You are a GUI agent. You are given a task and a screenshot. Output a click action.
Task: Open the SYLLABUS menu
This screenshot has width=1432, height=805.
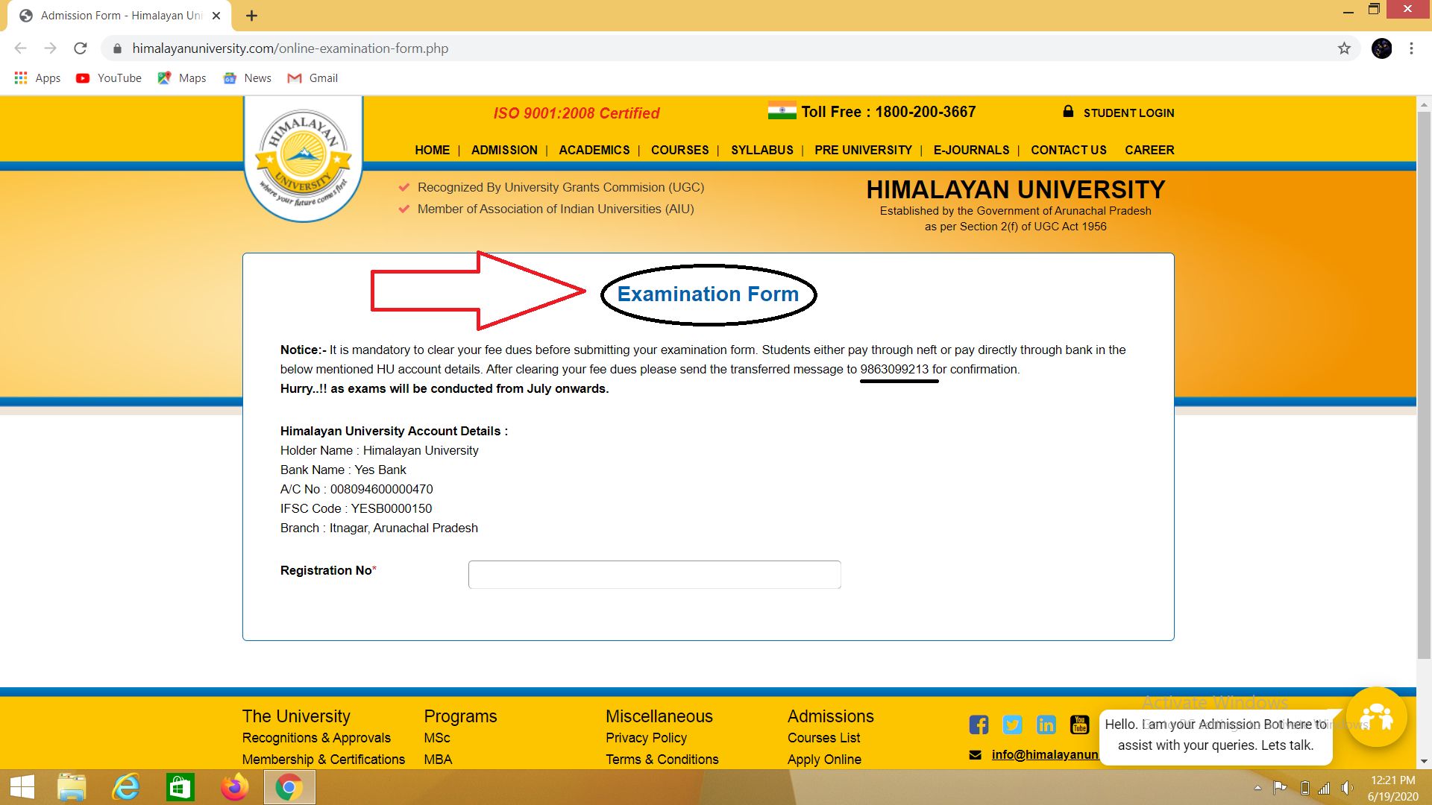click(762, 150)
